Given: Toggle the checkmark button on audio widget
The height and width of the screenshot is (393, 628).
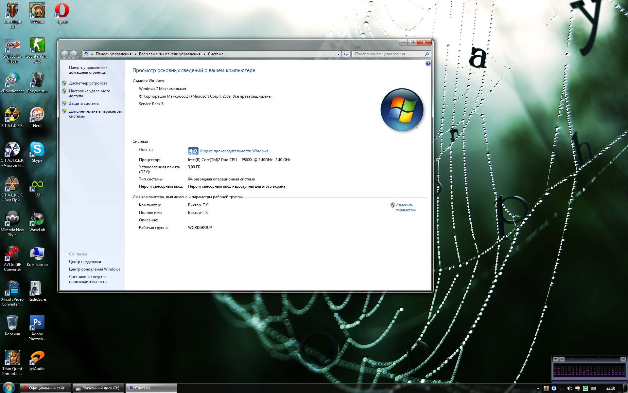Looking at the screenshot, I should tap(562, 359).
